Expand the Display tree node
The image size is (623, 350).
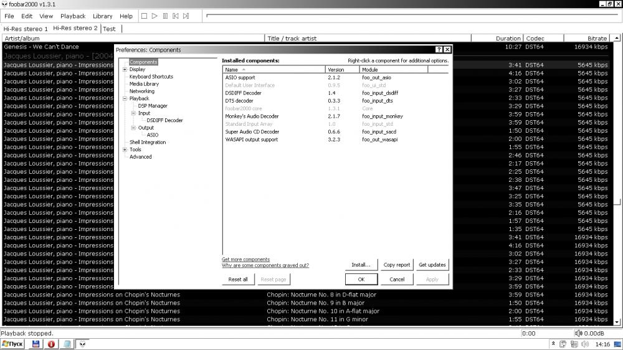[x=125, y=70]
